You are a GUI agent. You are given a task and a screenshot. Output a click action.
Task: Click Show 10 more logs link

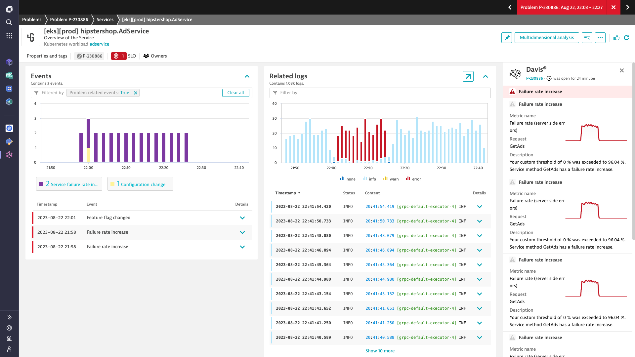[380, 350]
